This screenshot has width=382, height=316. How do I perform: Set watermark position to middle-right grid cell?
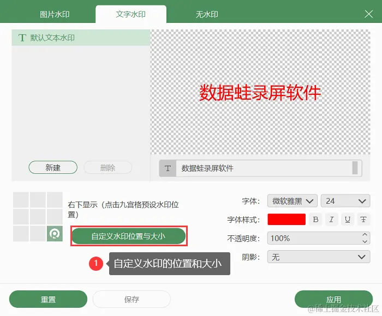(x=55, y=216)
